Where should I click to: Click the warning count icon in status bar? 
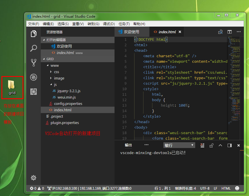tap(39, 188)
